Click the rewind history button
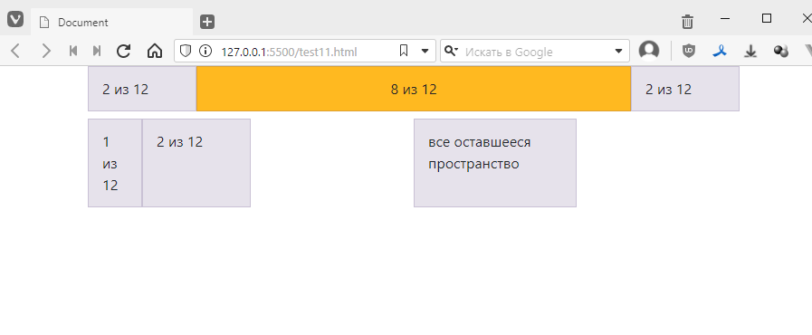 pos(73,51)
